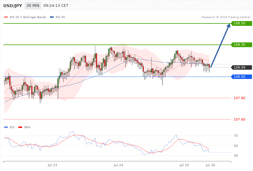This screenshot has width=253, height=171.
Task: Click the 107.80 support level label
Action: pyautogui.click(x=239, y=98)
